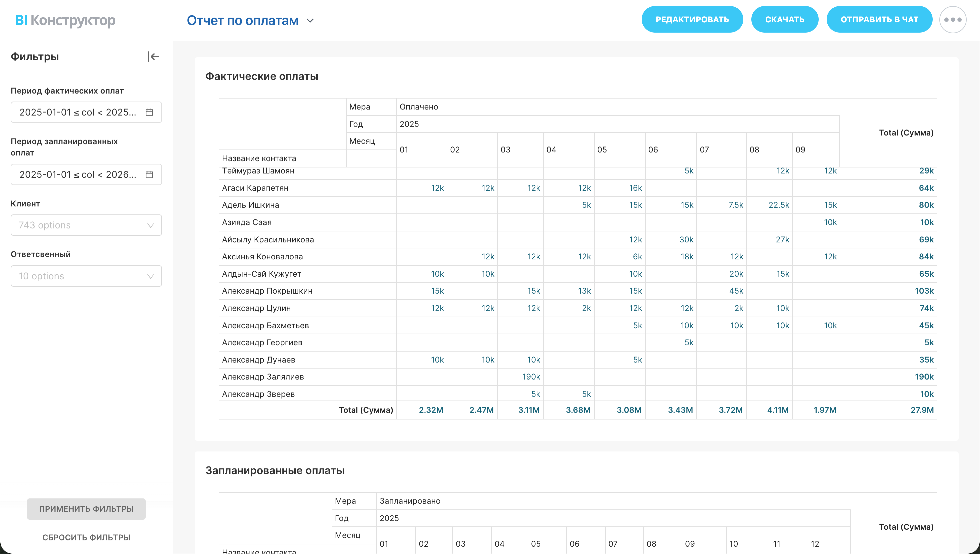The width and height of the screenshot is (980, 554).
Task: Click the РЕДАКТИРОВАТЬ button
Action: pos(692,19)
